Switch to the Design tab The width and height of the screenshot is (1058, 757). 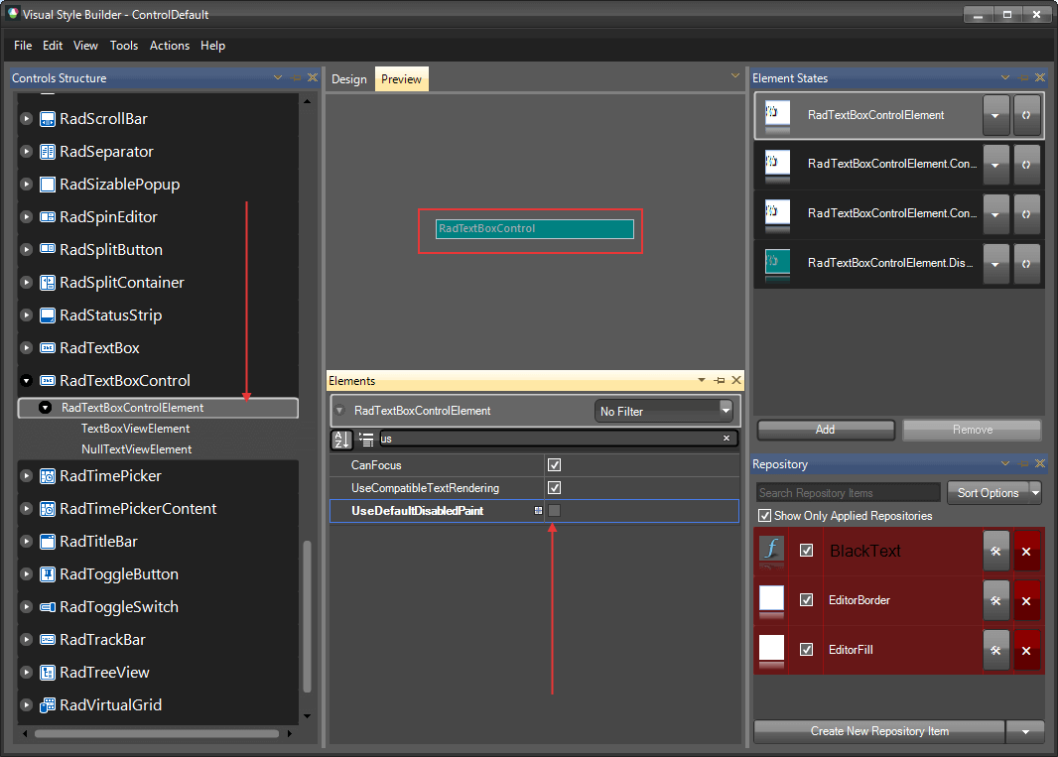(x=348, y=77)
